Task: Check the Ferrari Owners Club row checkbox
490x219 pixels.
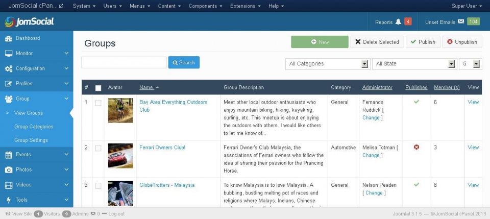Action: tap(98, 148)
